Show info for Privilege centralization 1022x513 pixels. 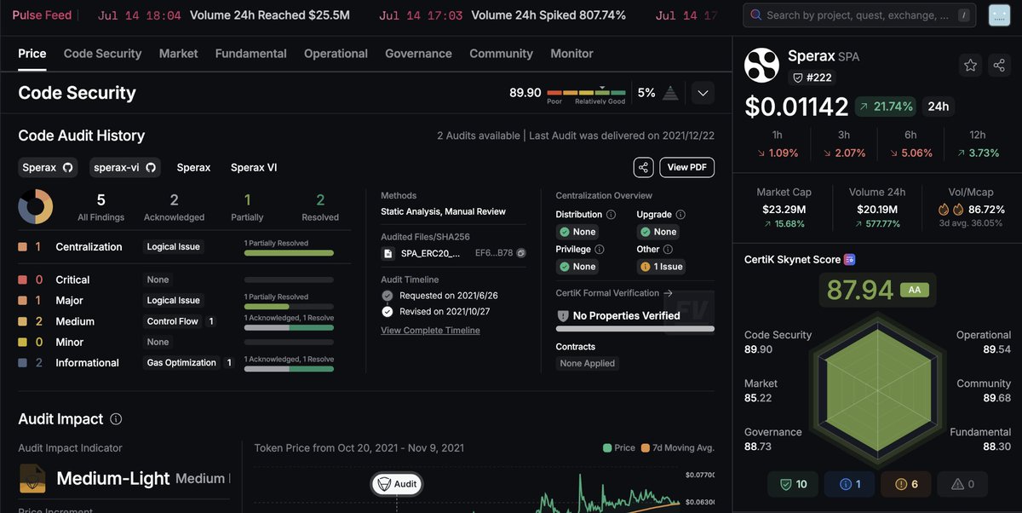click(x=599, y=250)
